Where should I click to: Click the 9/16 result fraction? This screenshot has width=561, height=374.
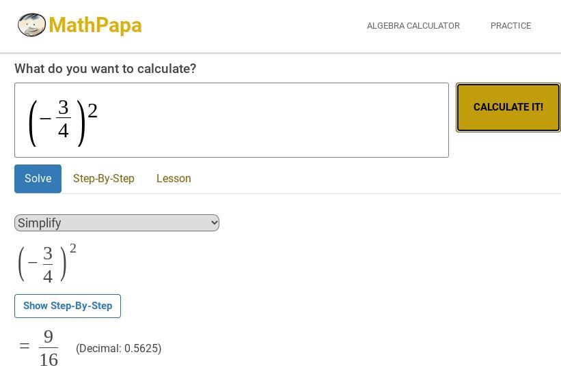click(49, 348)
